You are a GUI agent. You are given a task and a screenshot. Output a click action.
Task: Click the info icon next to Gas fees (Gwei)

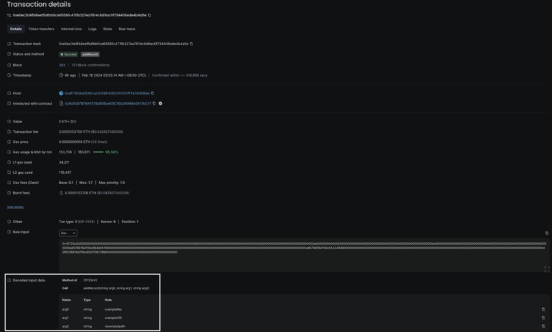tap(9, 183)
